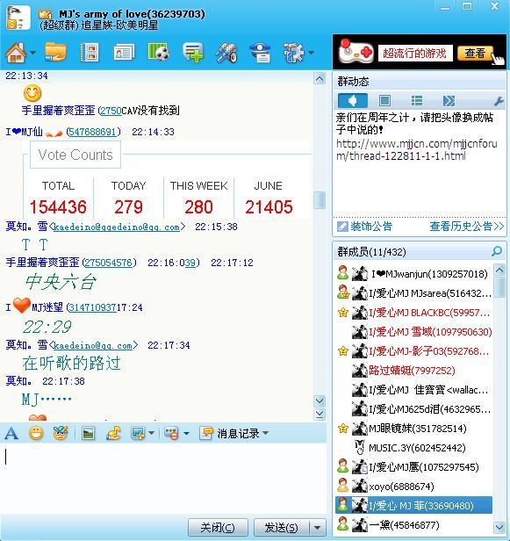This screenshot has width=510, height=541.
Task: Click the screen capture icon
Action: [x=138, y=433]
